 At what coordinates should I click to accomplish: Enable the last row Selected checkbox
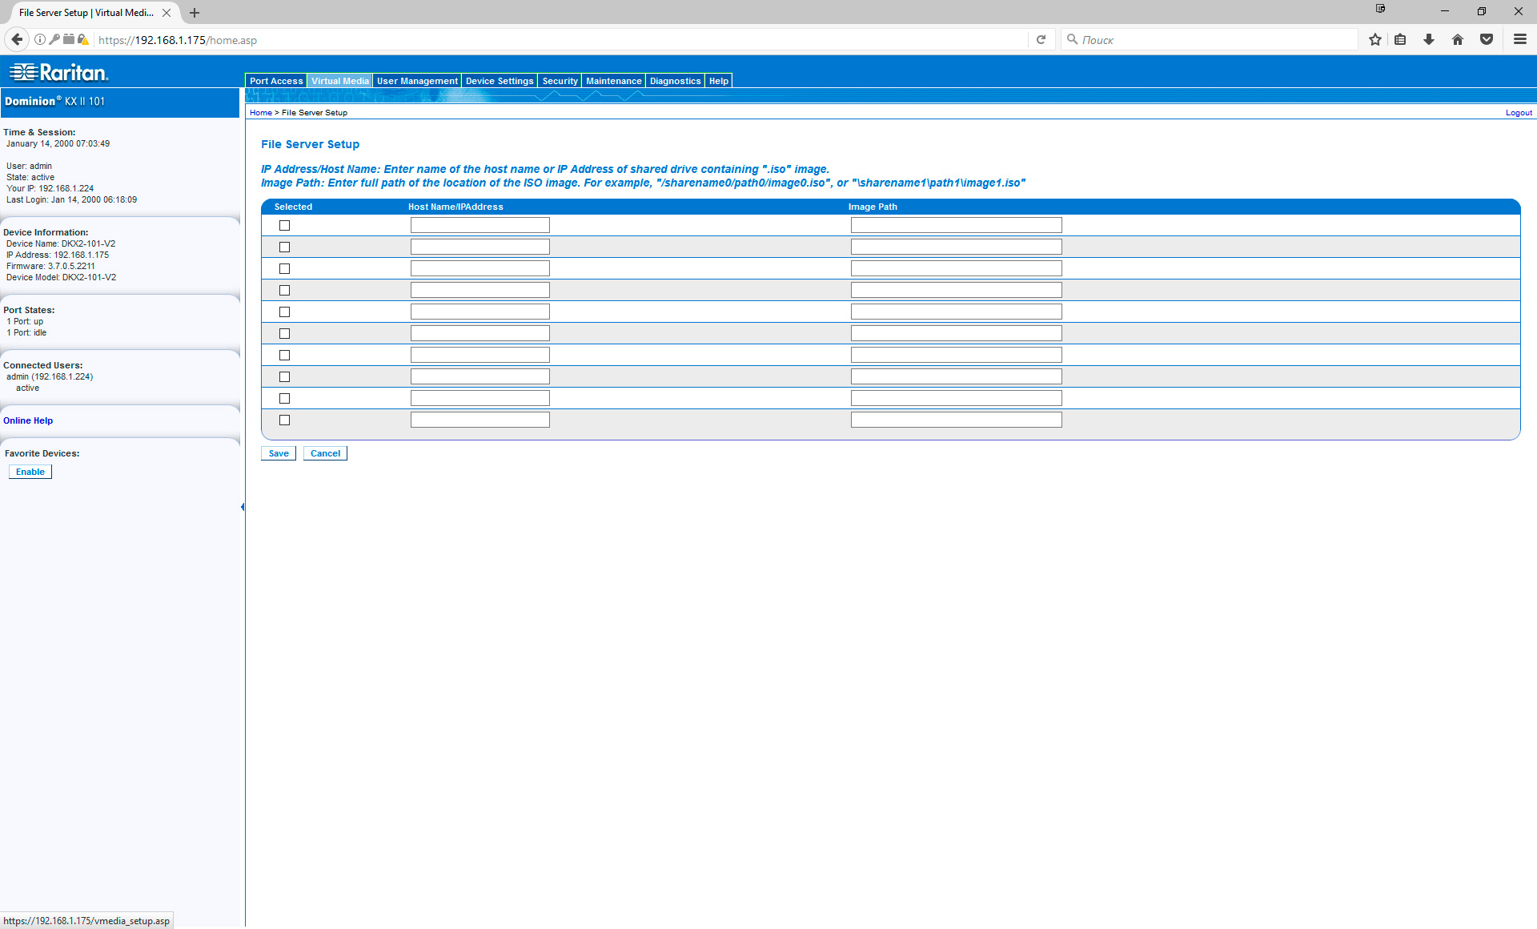[284, 420]
